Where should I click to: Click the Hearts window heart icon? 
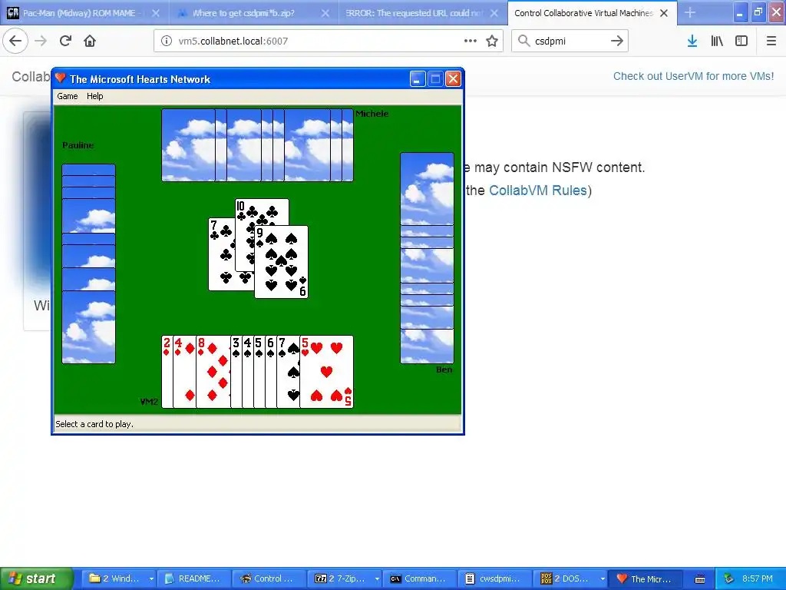61,78
